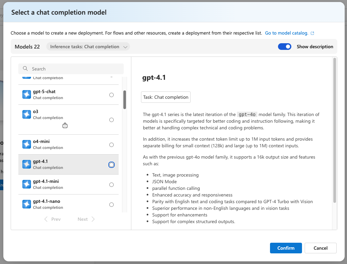347x264 pixels.
Task: Select the gpt-5-chat radio button
Action: 112,95
